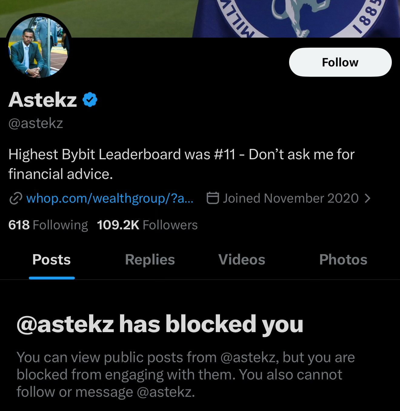Click the calendar icon beside join date
The width and height of the screenshot is (400, 411).
click(x=213, y=198)
